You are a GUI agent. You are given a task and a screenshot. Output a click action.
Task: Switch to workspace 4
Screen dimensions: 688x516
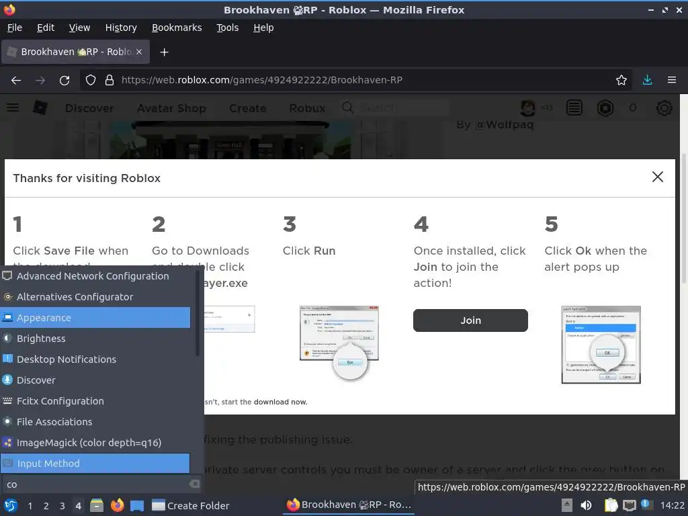pyautogui.click(x=78, y=506)
